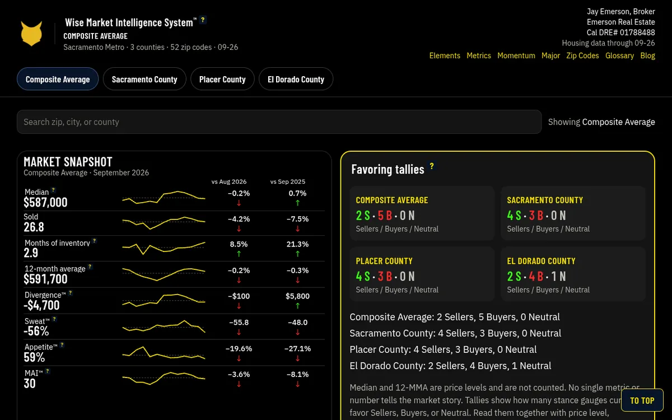Select the Placer County tally card
Image resolution: width=672 pixels, height=420 pixels.
tap(422, 274)
